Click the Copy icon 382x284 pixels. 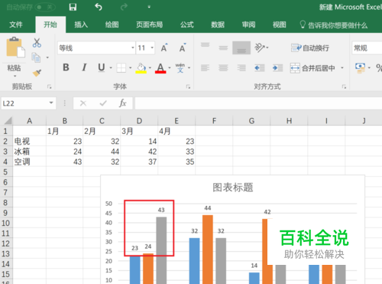pos(36,57)
